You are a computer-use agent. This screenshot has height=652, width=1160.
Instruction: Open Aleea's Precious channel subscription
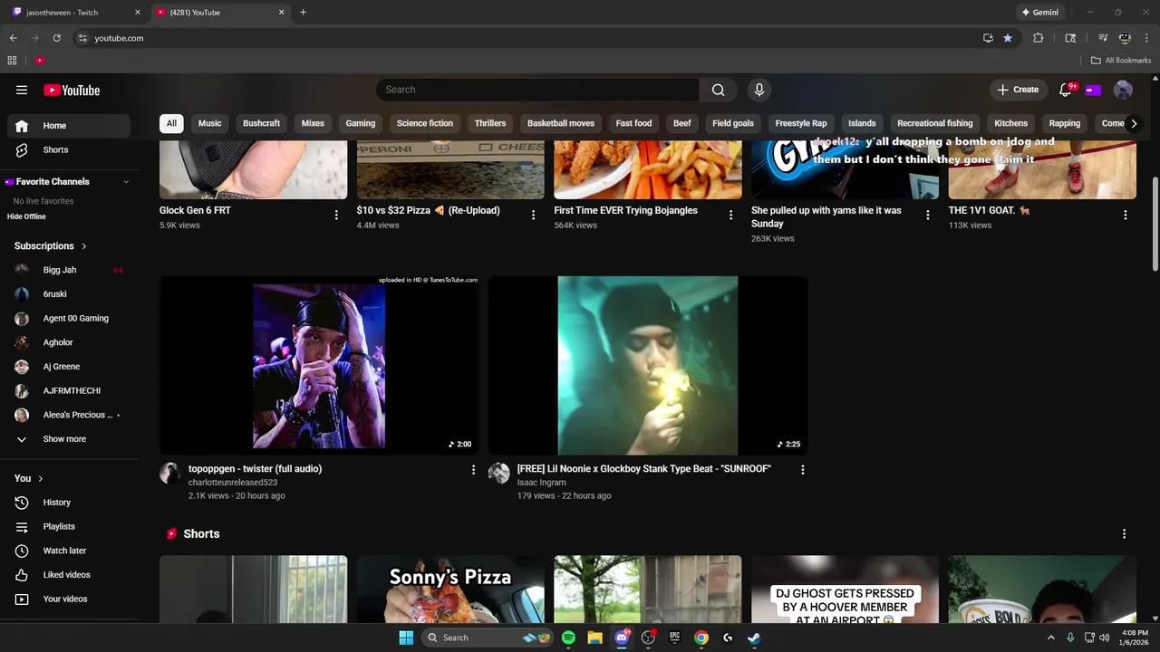[69, 415]
